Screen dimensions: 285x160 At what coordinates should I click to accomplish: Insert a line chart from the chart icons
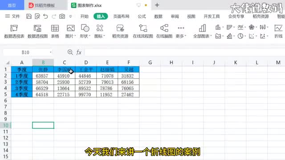point(240,28)
